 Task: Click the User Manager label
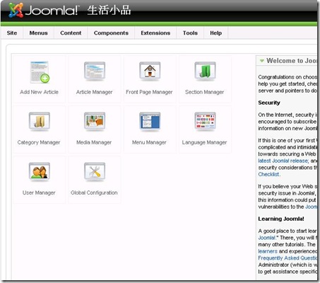tap(39, 192)
